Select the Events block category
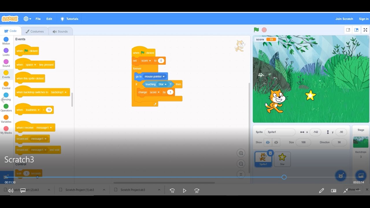 click(x=6, y=74)
